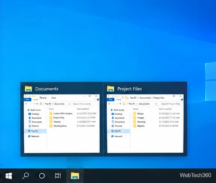Click the help icon in Project Files ribbon
216x183 pixels.
182,99
